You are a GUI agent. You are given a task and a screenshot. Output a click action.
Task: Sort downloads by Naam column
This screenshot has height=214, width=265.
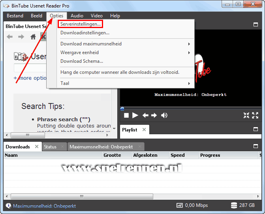(x=53, y=155)
